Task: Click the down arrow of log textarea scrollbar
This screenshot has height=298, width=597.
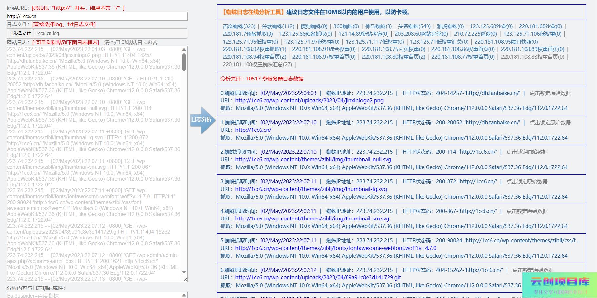Action: click(x=184, y=272)
